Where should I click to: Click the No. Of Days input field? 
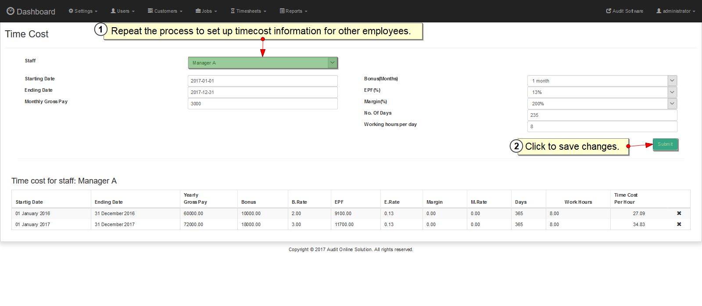pos(602,115)
